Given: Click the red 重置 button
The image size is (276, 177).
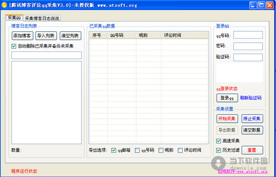Looking at the screenshot, I should (x=252, y=150).
